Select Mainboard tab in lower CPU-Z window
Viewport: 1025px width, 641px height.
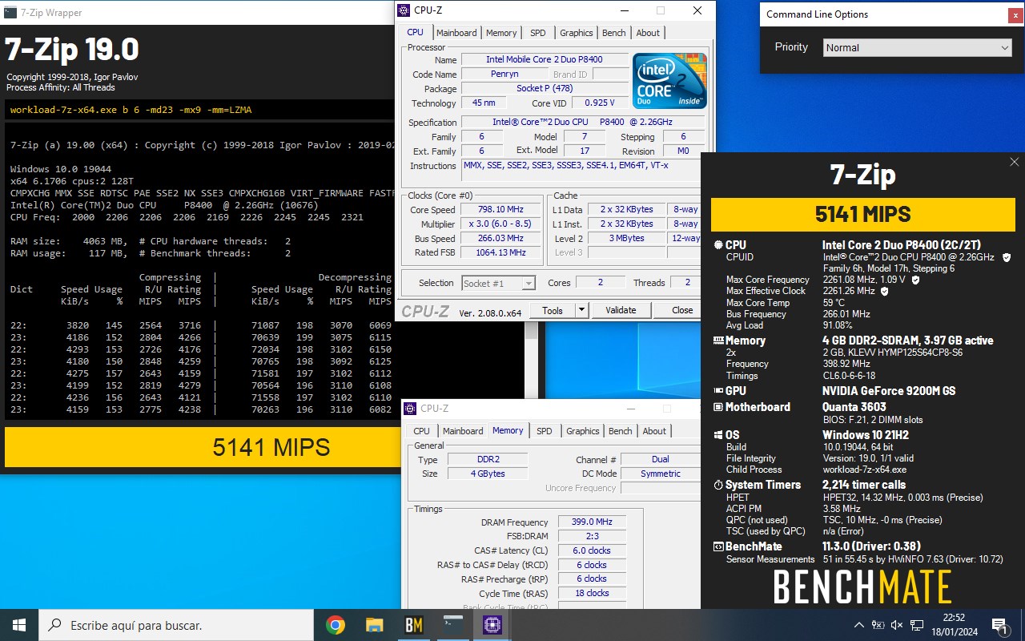(463, 431)
